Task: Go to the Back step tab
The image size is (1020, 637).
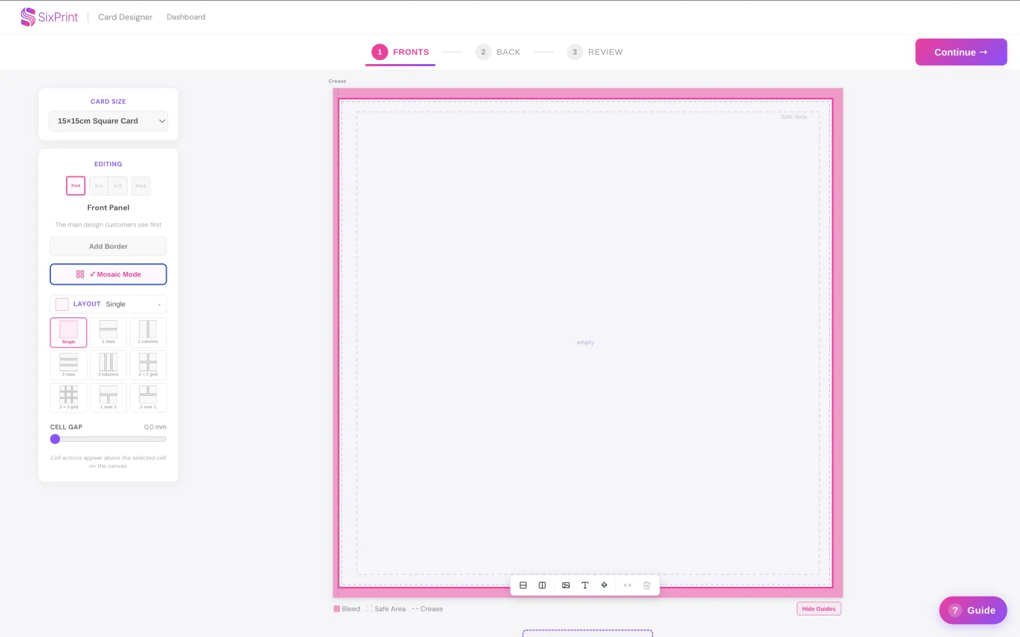Action: click(498, 52)
